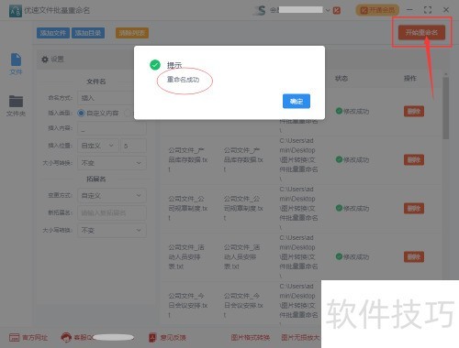Click the 删除 button for 公司文件_公司规章制度.txt

[414, 209]
